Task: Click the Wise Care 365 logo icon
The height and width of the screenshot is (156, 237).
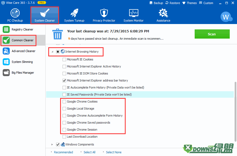Action: pos(3,3)
